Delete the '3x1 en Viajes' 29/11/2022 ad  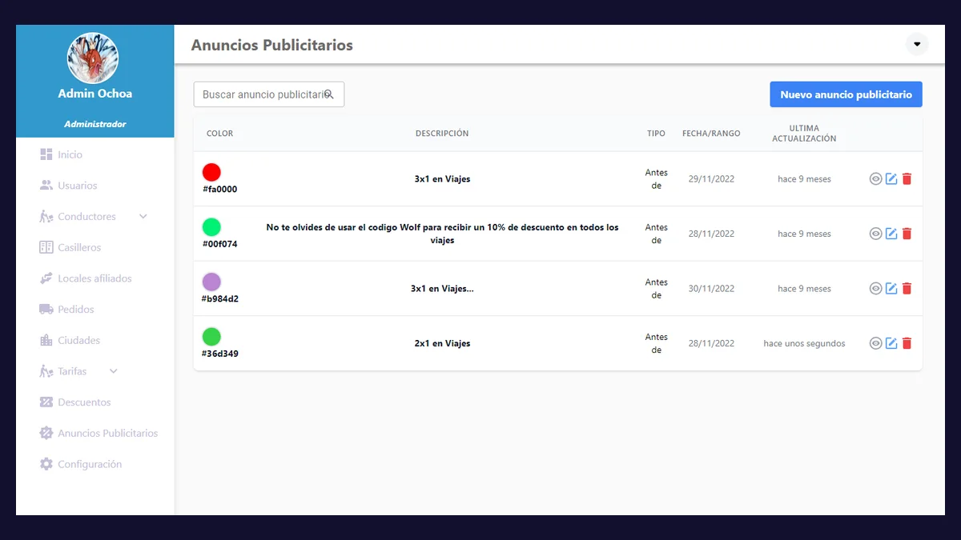pyautogui.click(x=907, y=179)
